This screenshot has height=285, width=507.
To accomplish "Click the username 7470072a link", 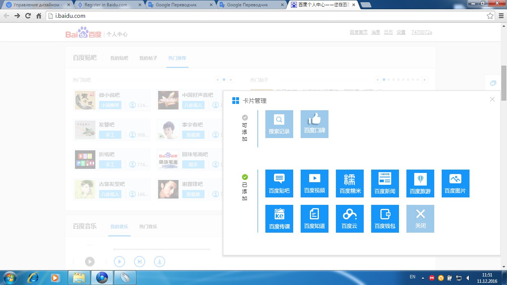I will click(422, 32).
